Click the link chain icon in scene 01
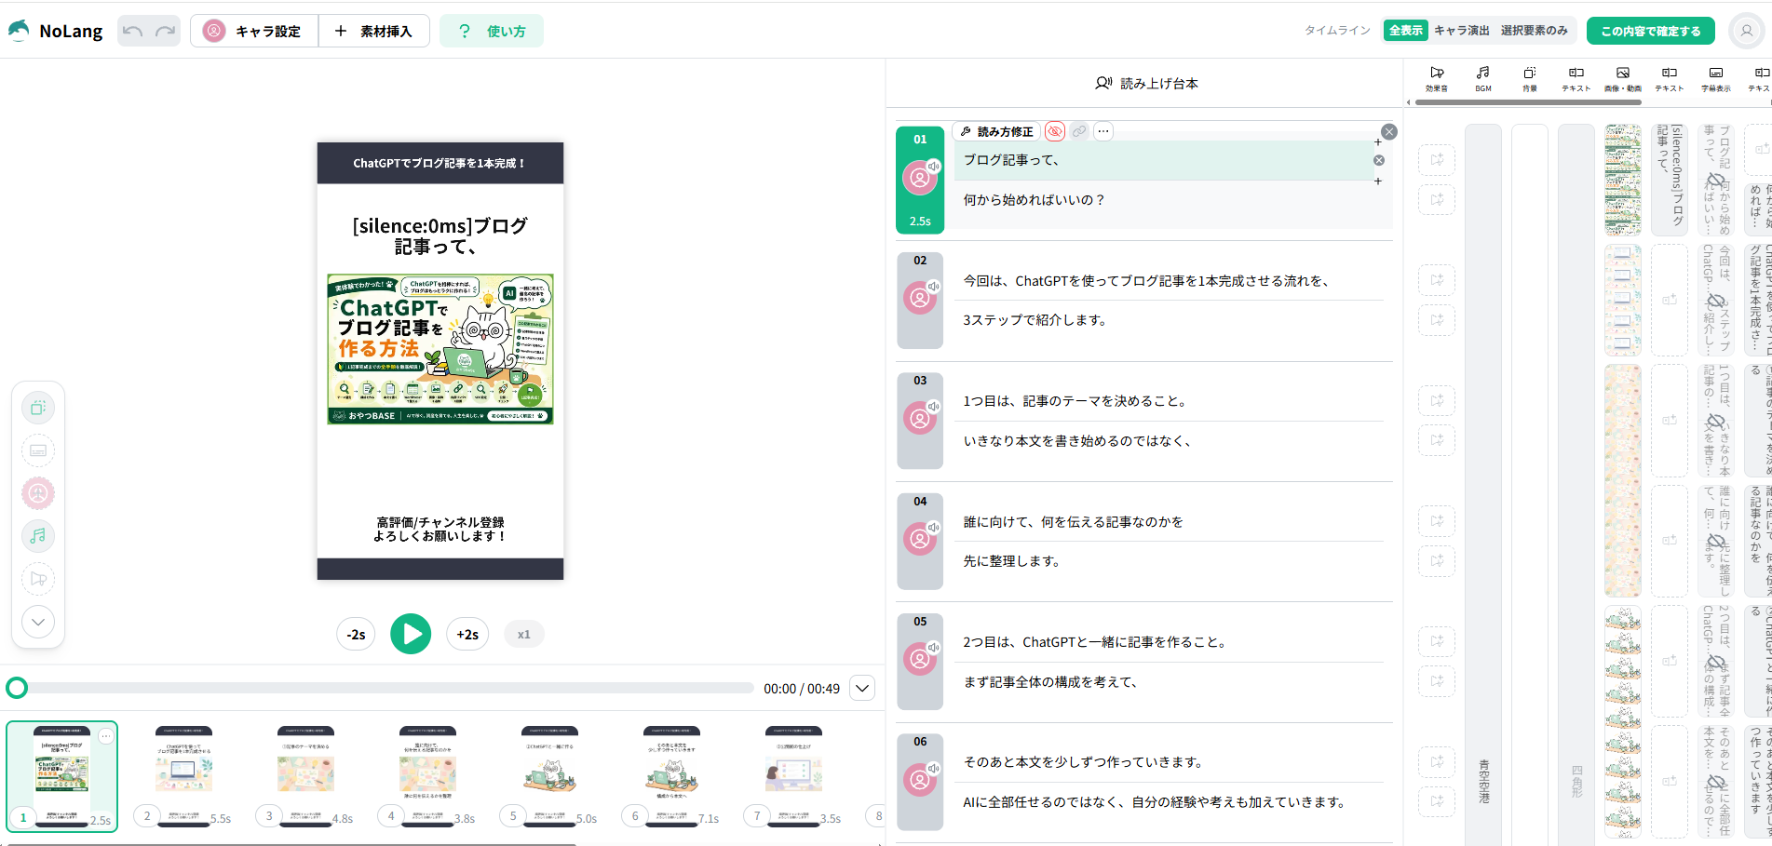 (1079, 131)
